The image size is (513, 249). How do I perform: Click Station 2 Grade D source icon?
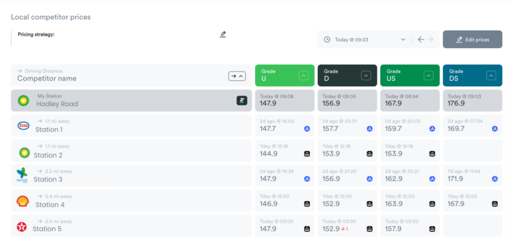(x=369, y=154)
